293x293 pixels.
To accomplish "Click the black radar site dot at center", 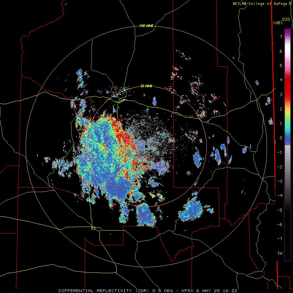I will coord(146,146).
